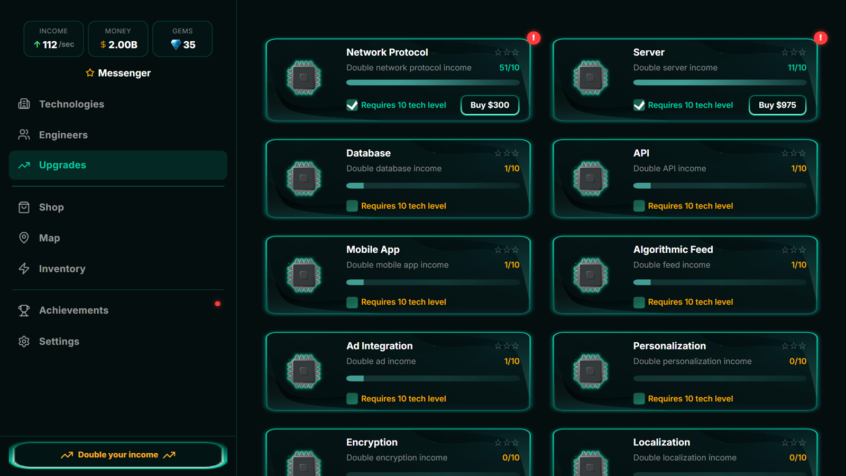Toggle Network Protocol tech level checkbox
The width and height of the screenshot is (846, 476).
(352, 105)
